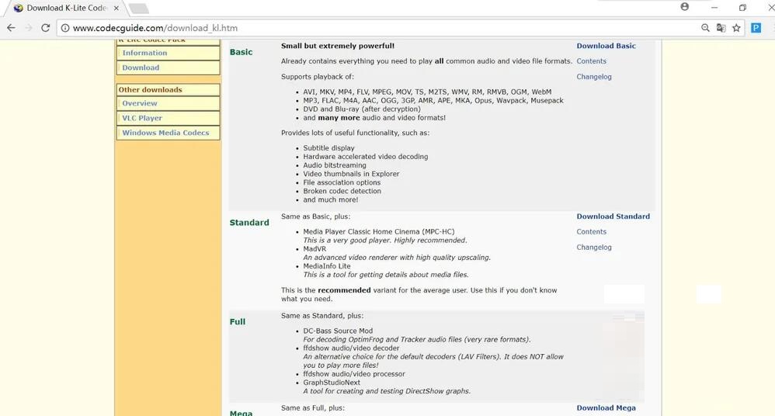Click the Download Standard link
This screenshot has width=775, height=416.
point(613,217)
